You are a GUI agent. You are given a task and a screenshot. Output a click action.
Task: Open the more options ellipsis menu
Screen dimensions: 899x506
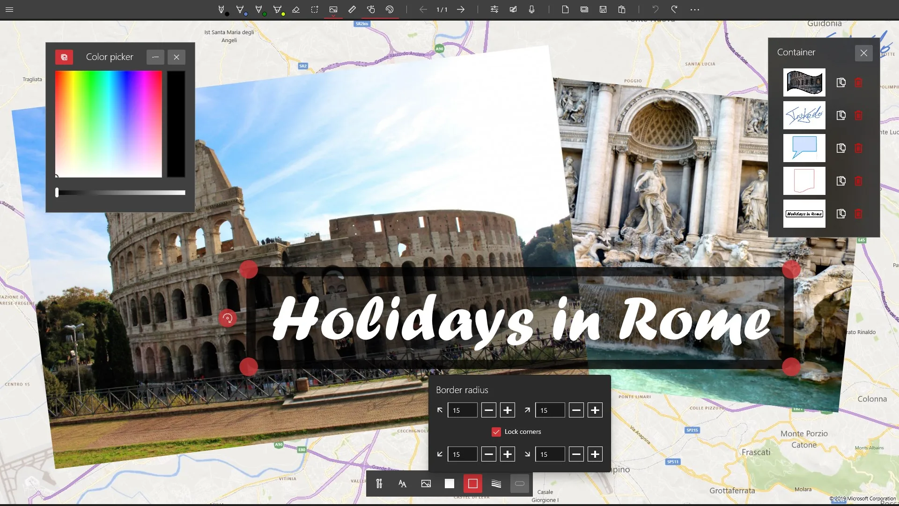coord(695,9)
